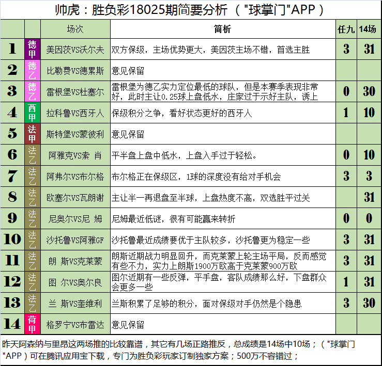Click analysis 沙托鲁最近成绩要优于主队较多

(210, 241)
